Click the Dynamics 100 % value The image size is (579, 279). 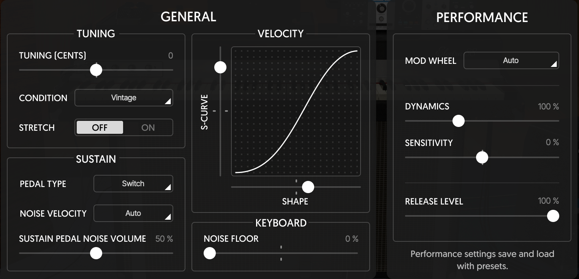pyautogui.click(x=548, y=106)
